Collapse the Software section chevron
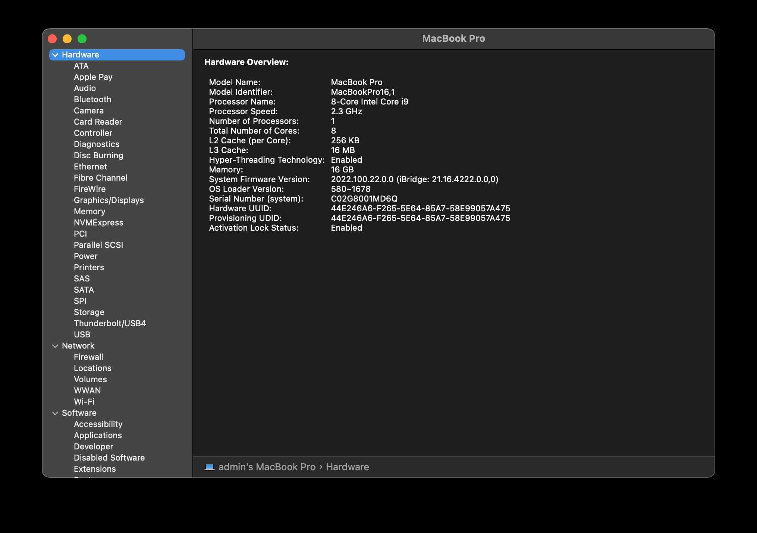The image size is (757, 533). point(55,413)
